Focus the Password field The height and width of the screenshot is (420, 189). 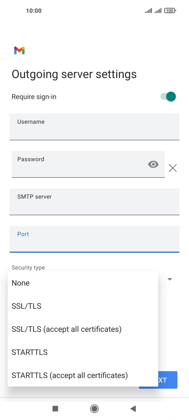pyautogui.click(x=88, y=164)
